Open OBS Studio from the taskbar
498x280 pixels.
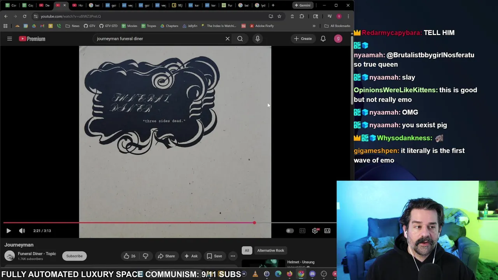point(324,274)
